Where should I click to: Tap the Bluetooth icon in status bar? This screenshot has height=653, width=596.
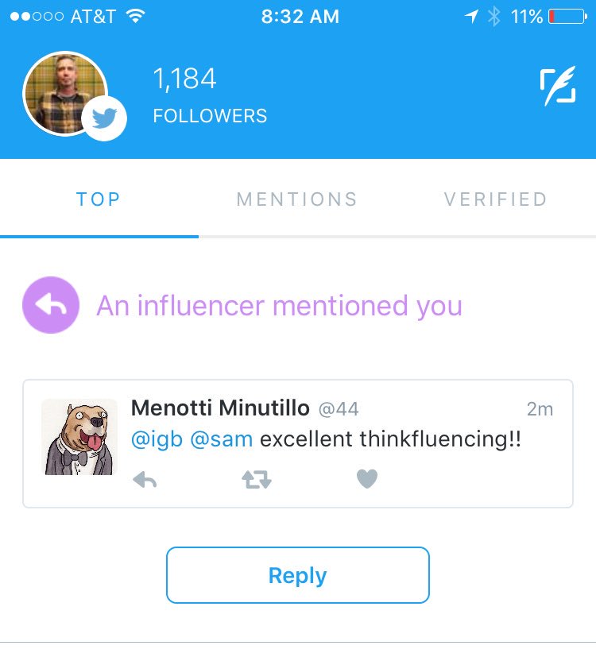point(494,17)
